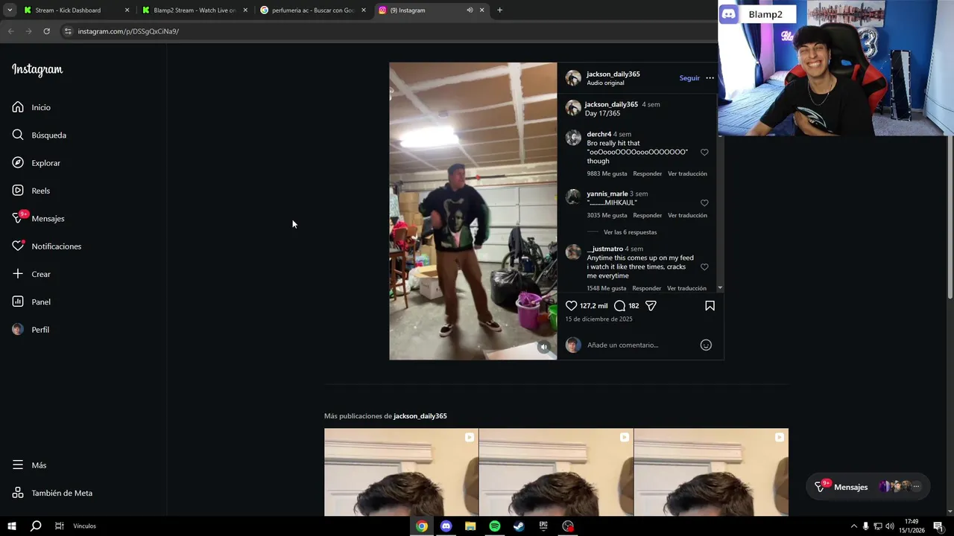The image size is (954, 536).
Task: Open the Panel dashboard icon
Action: pyautogui.click(x=18, y=301)
